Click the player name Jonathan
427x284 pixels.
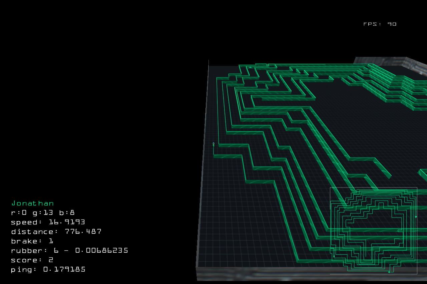(x=32, y=203)
